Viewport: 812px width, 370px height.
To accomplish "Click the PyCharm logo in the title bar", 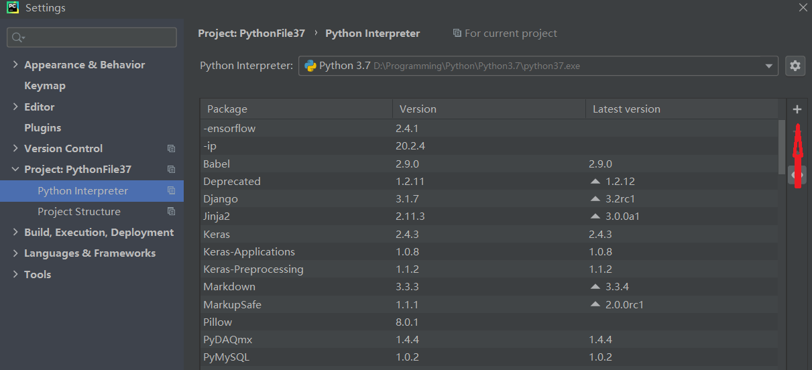I will tap(12, 8).
